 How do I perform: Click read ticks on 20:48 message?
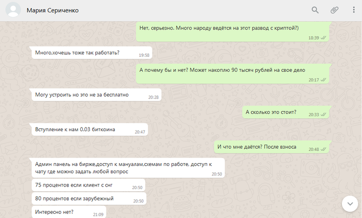tap(323, 149)
